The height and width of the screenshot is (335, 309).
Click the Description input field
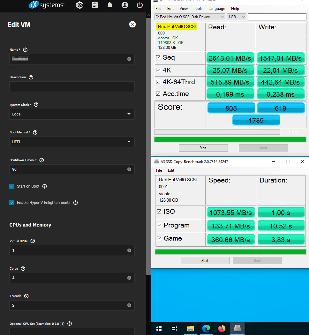point(72,86)
